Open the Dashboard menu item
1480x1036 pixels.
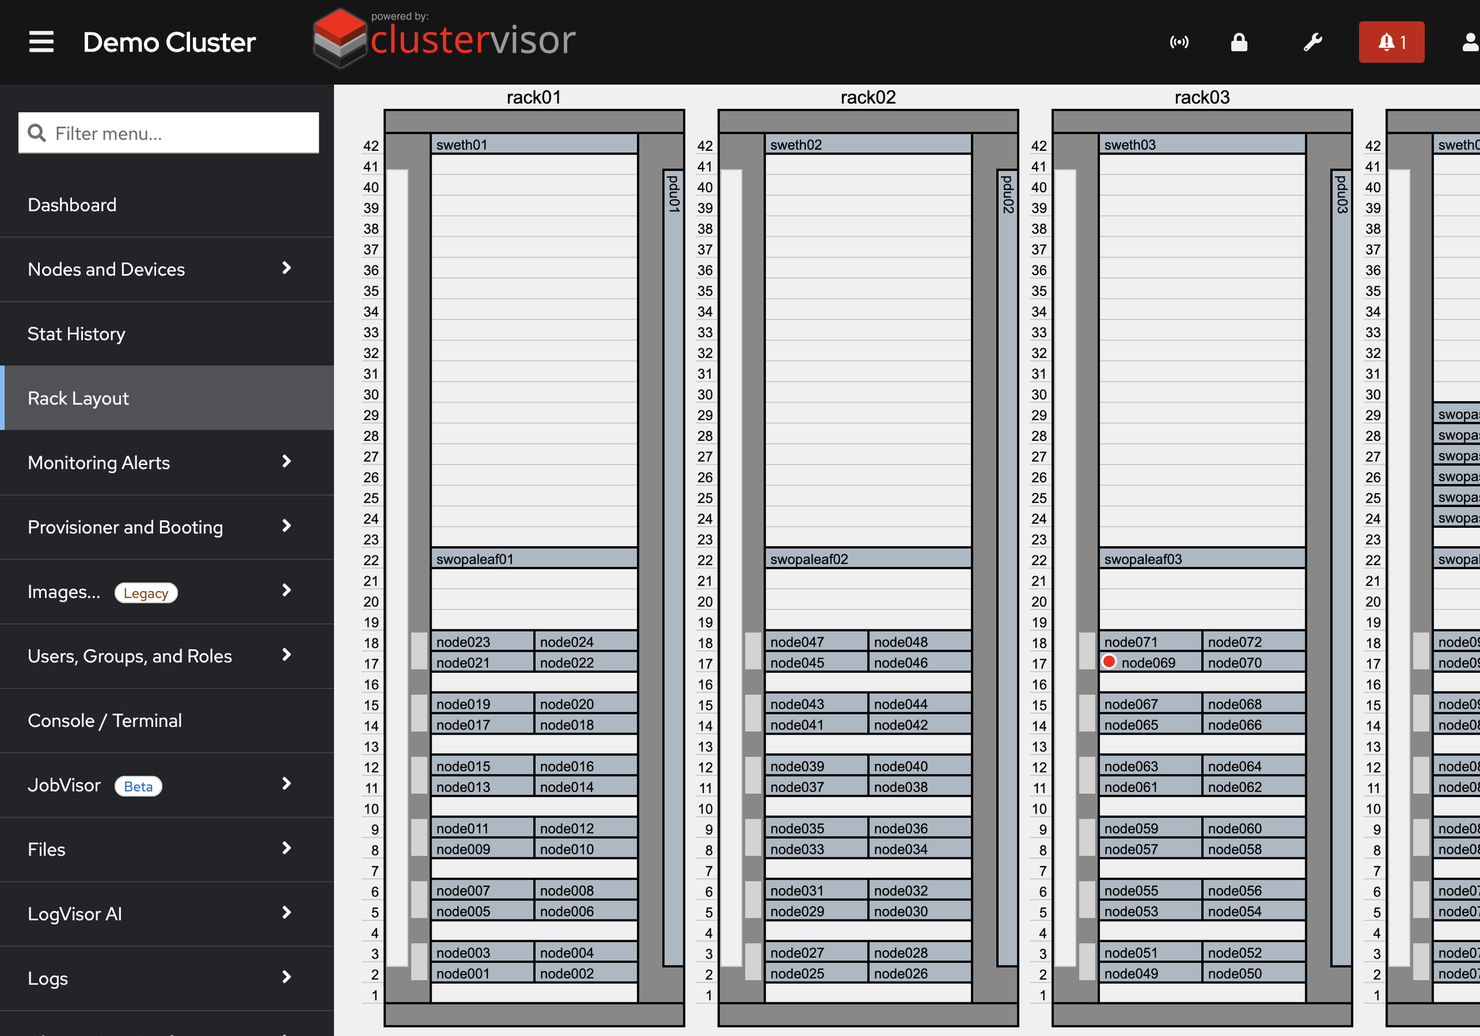[167, 205]
